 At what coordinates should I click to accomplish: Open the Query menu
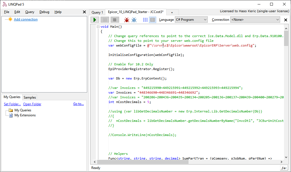(30, 12)
